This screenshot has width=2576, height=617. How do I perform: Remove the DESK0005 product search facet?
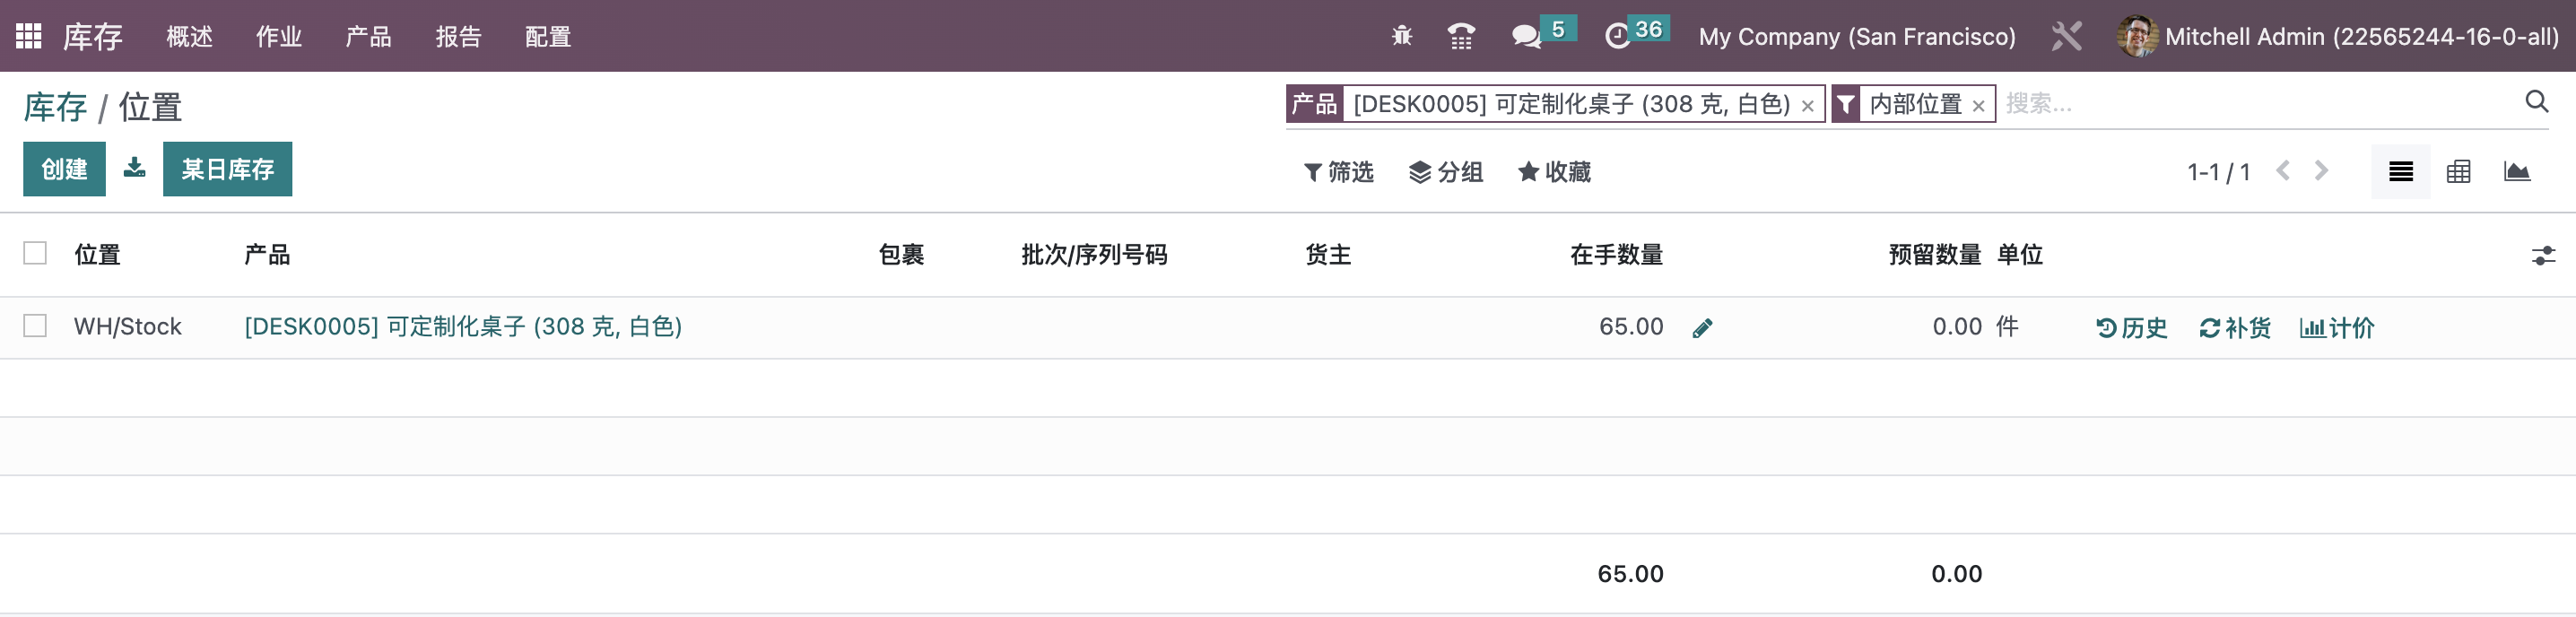point(1807,106)
